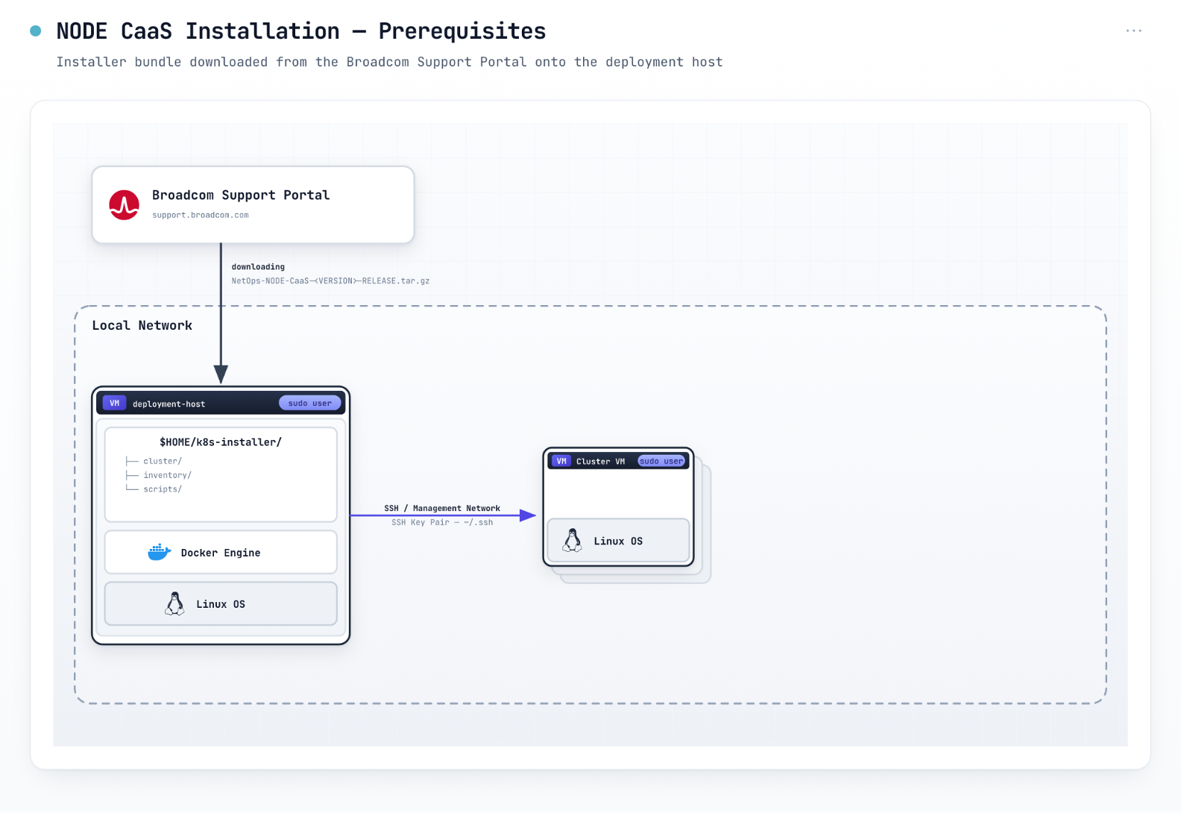
Task: Click the deployment-host title text
Action: pyautogui.click(x=169, y=404)
